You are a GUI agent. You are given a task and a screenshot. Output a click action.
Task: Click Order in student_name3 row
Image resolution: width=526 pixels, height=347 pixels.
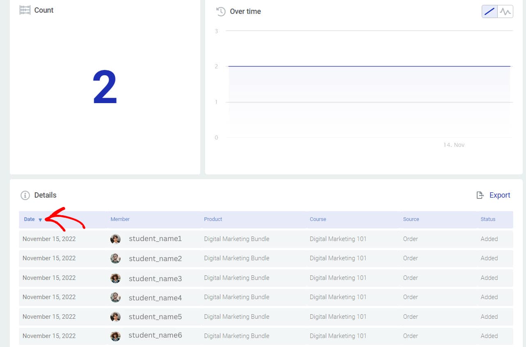point(410,278)
